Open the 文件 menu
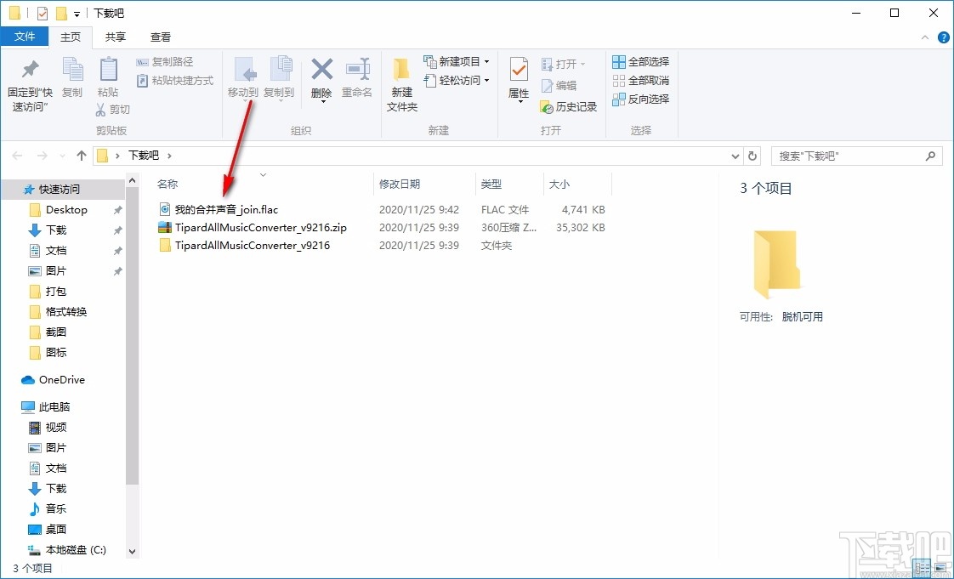Viewport: 954px width, 579px height. [26, 37]
